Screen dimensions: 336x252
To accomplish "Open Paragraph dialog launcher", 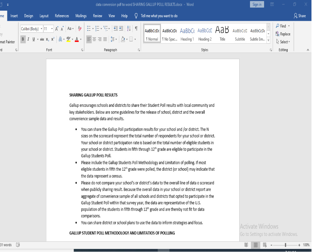I will pos(139,50).
